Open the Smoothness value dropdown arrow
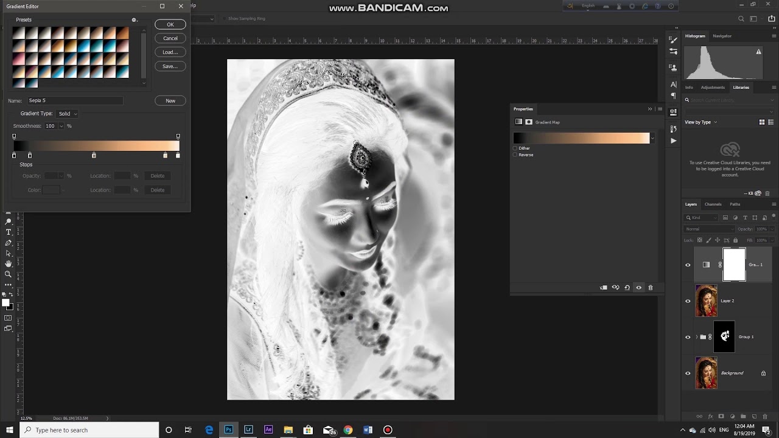 (61, 126)
